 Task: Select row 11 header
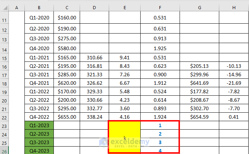4,17
